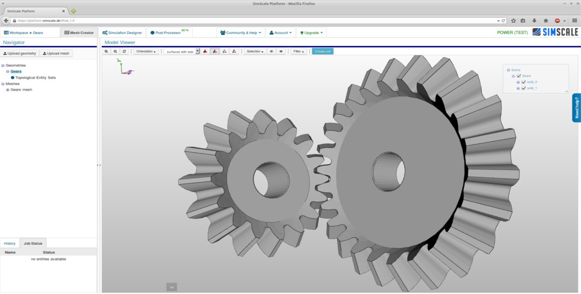Click the Create set button

point(322,51)
